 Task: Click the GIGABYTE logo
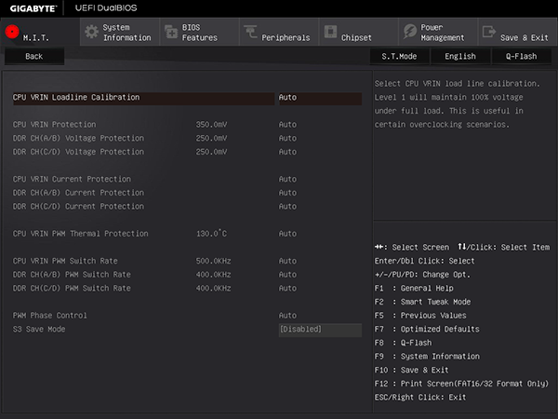tap(33, 7)
